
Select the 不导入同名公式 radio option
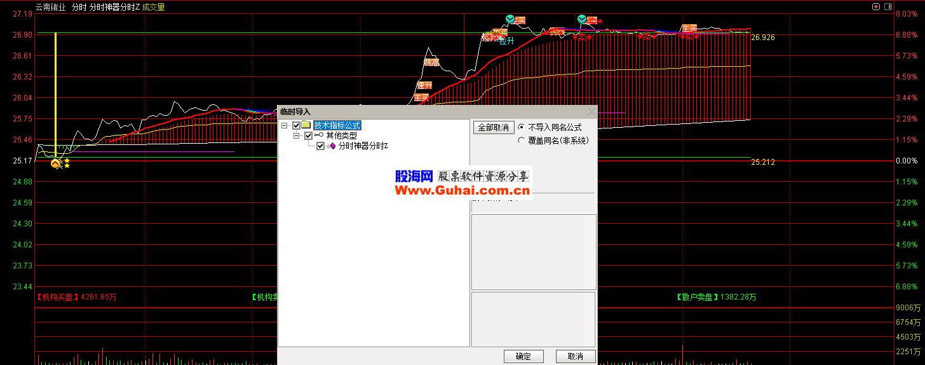[x=522, y=127]
